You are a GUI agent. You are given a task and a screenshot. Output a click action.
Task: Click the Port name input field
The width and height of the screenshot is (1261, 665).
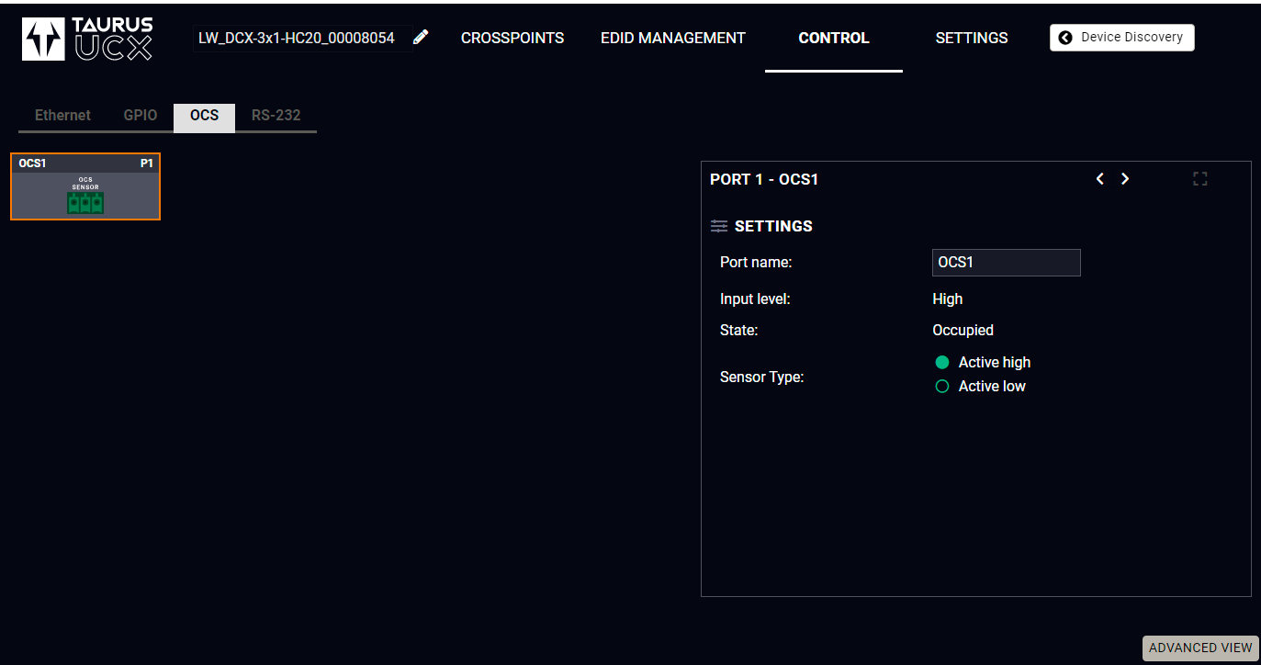tap(1007, 263)
